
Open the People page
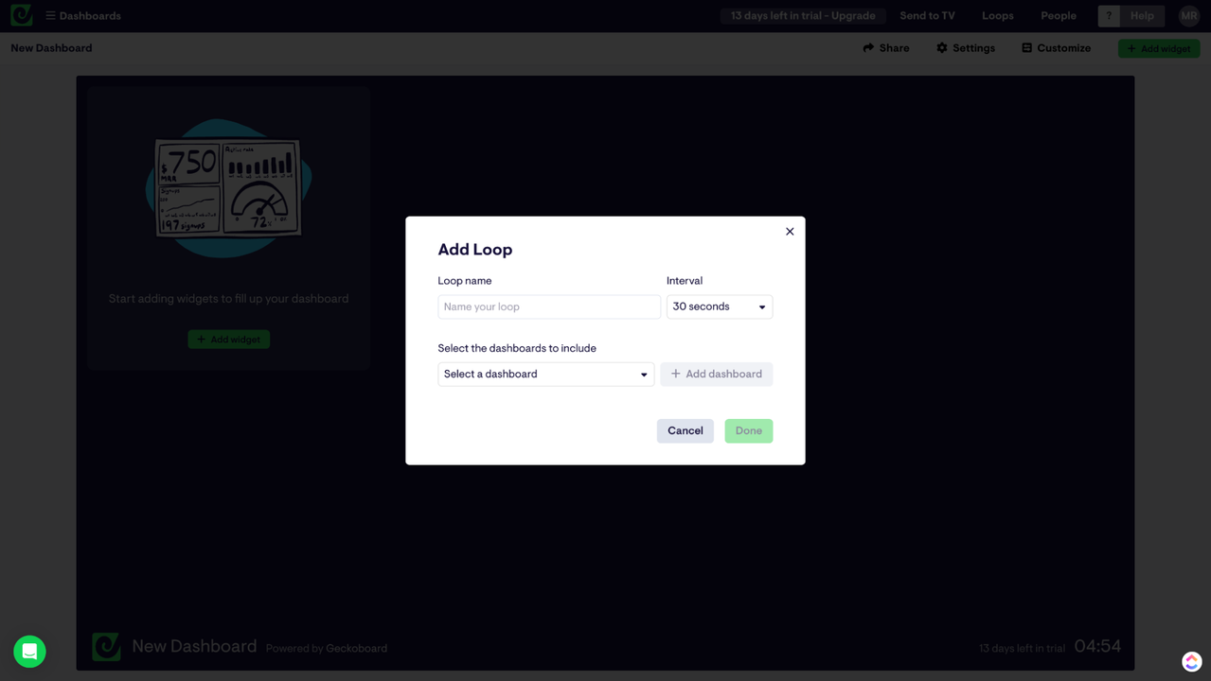coord(1058,15)
